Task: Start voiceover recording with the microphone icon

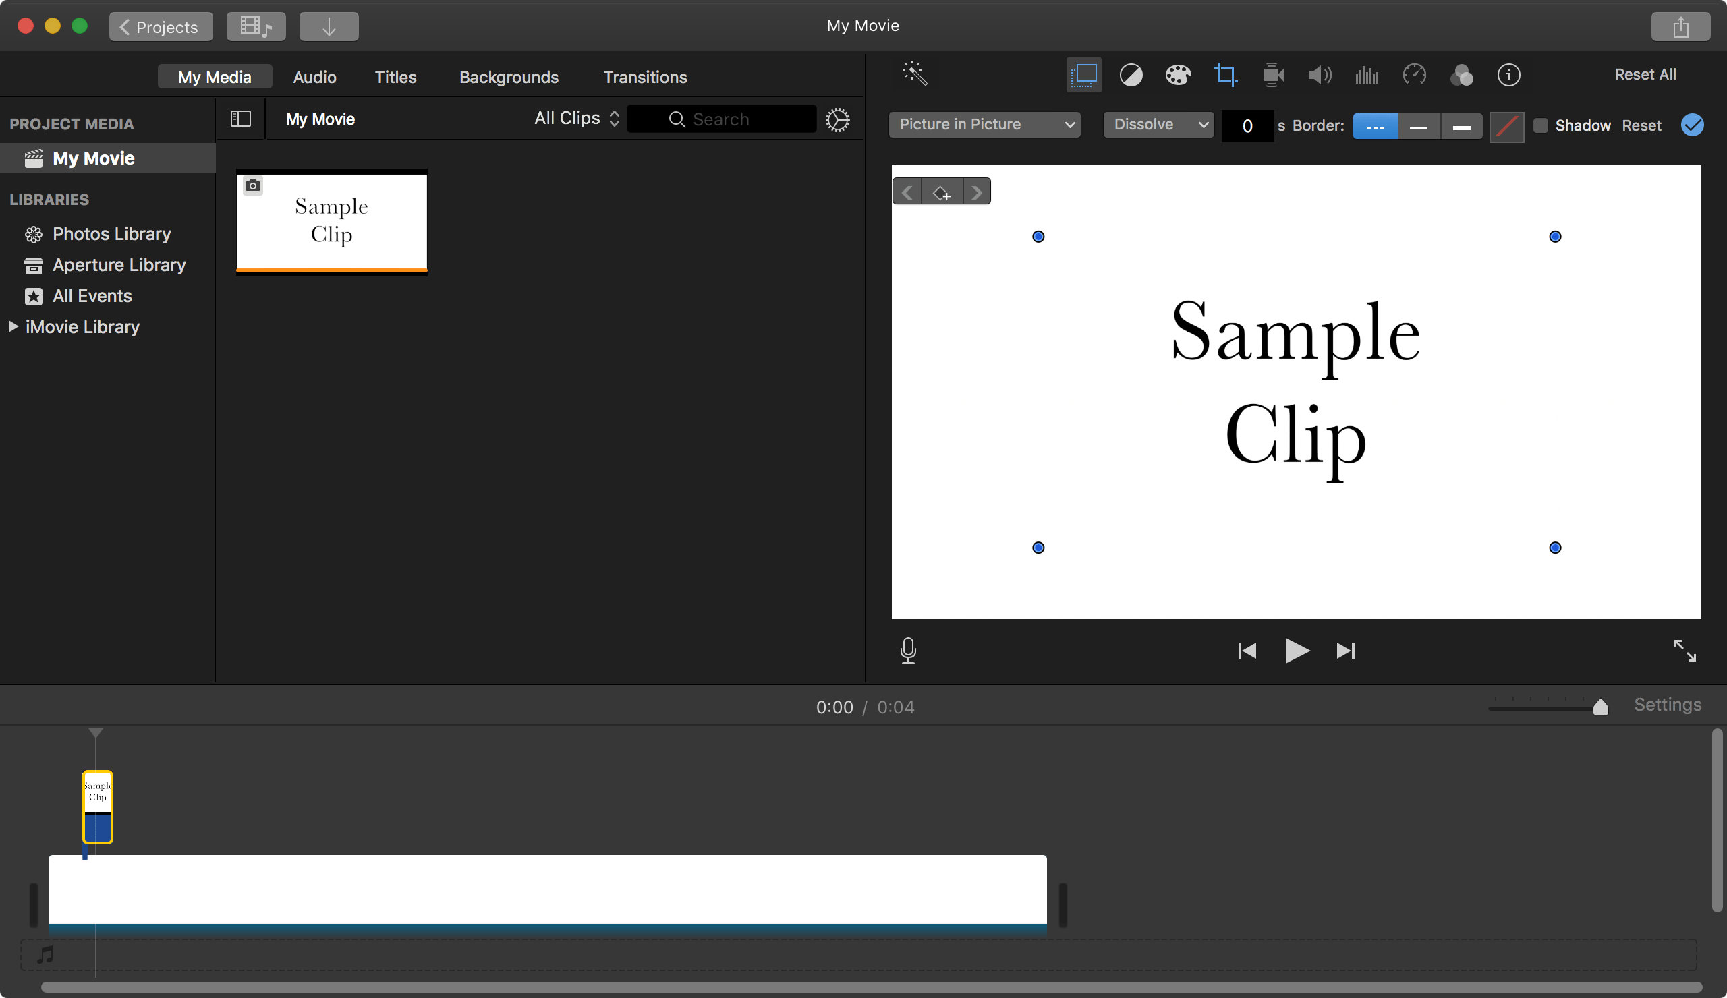Action: click(908, 650)
